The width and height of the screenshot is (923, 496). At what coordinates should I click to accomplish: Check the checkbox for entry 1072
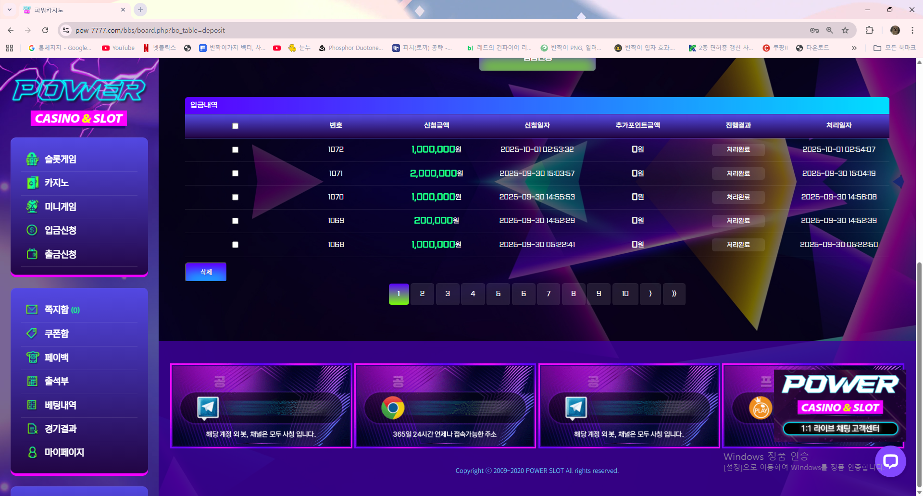[235, 149]
